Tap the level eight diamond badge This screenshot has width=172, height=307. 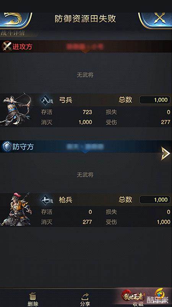click(46, 100)
